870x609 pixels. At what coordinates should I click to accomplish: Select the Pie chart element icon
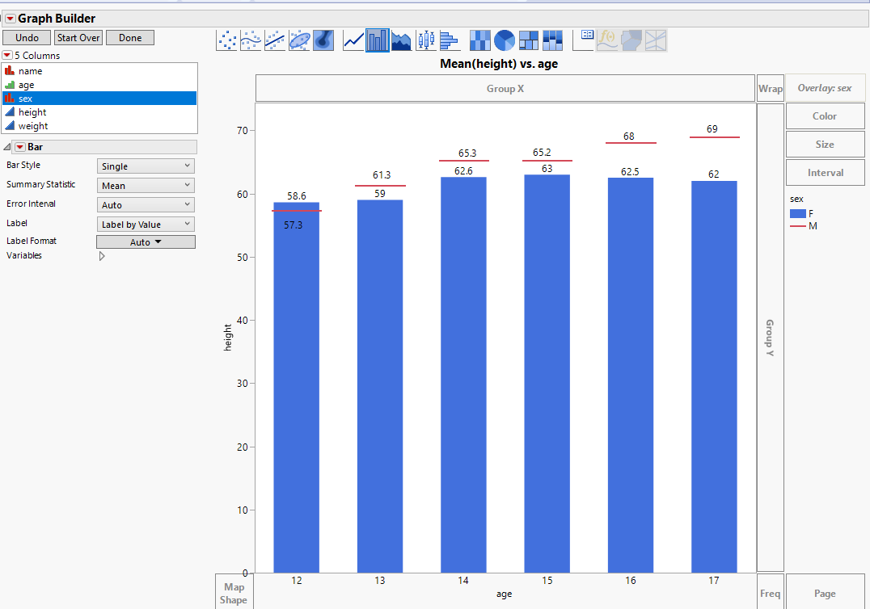pyautogui.click(x=503, y=40)
